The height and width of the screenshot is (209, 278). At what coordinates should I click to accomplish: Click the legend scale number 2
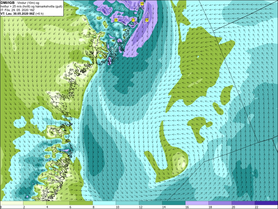tap(24, 207)
